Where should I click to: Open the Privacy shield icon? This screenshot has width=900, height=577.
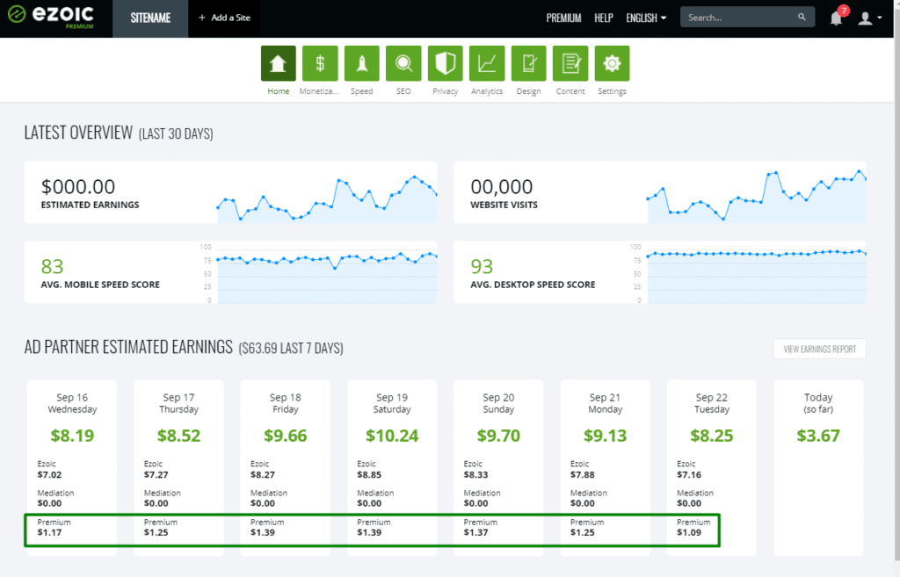(x=445, y=63)
